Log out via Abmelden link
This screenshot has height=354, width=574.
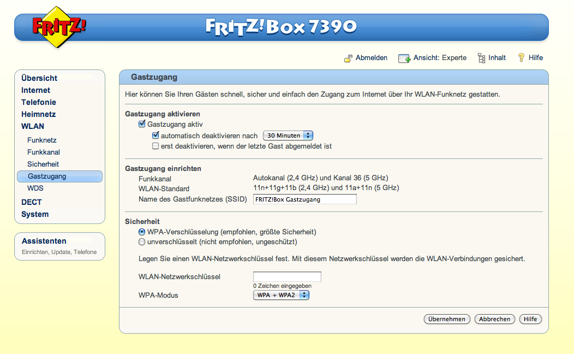click(x=371, y=58)
